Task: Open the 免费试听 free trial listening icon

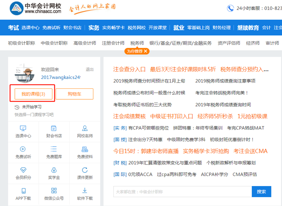Action: [23, 152]
